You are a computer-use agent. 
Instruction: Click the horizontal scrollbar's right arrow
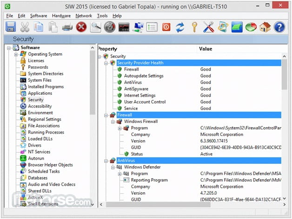[285, 204]
